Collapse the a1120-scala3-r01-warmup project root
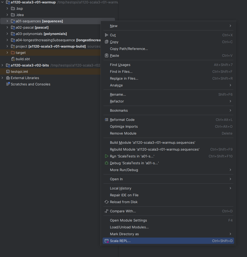 click(2, 2)
